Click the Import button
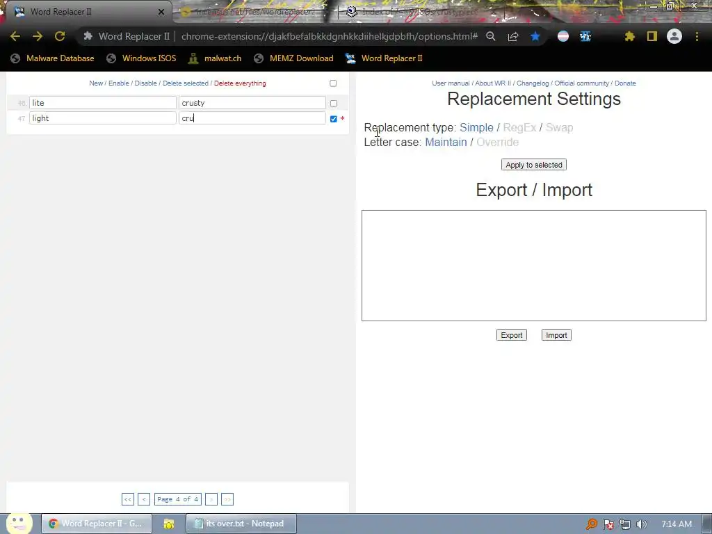This screenshot has height=534, width=712. tap(556, 335)
